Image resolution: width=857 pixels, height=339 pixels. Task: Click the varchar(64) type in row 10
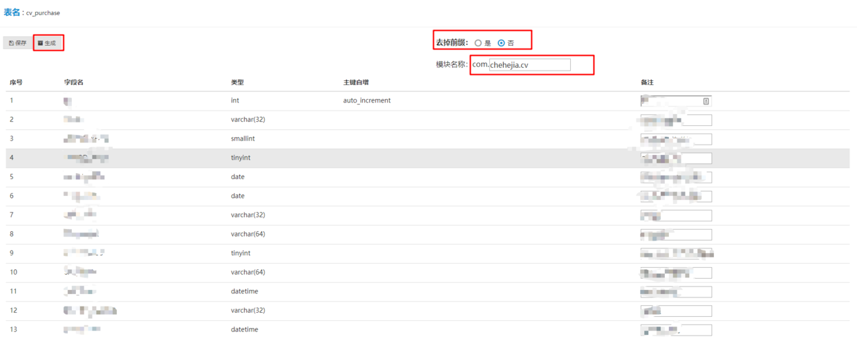pyautogui.click(x=248, y=272)
